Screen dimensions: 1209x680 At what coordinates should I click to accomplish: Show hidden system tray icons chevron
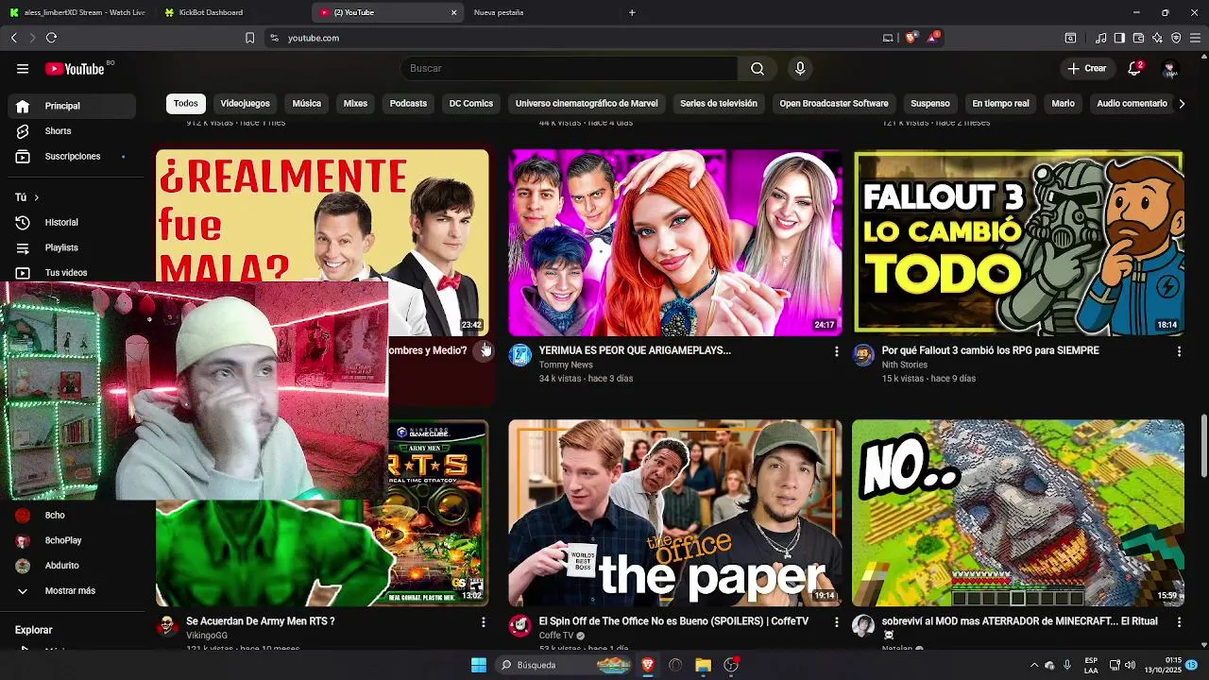tap(1034, 665)
